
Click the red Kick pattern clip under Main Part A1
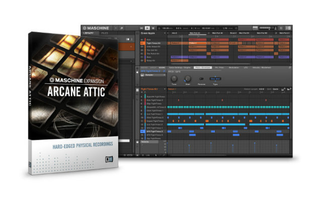click(x=198, y=40)
